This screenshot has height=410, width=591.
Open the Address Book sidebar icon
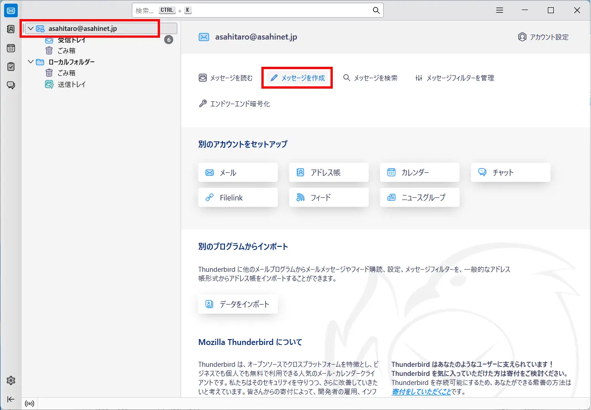[11, 29]
